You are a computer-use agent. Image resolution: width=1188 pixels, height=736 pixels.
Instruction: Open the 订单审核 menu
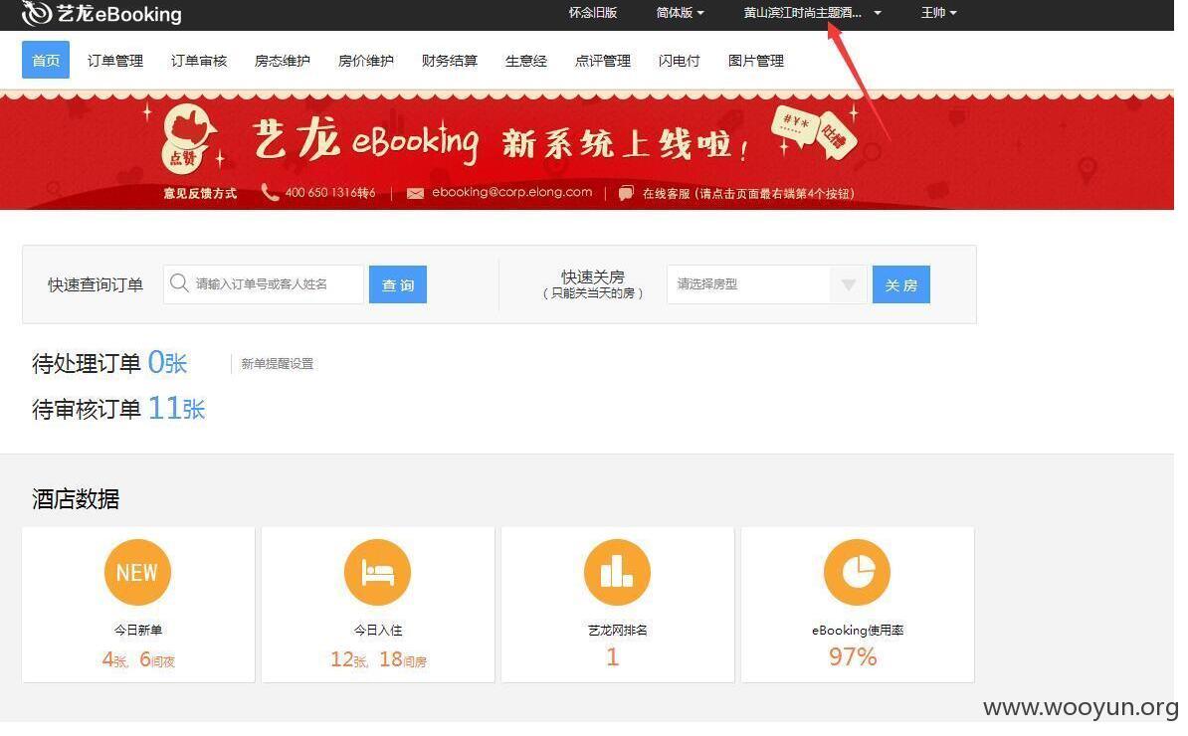[x=199, y=61]
